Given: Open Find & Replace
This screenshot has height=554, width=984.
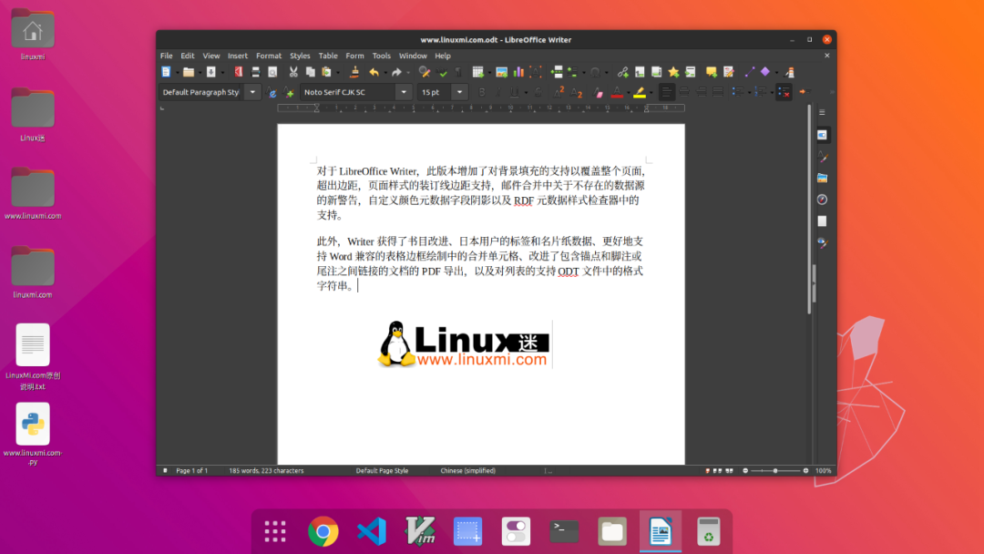Looking at the screenshot, I should (425, 72).
